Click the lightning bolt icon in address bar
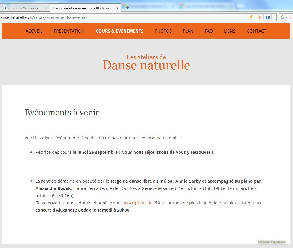The height and width of the screenshot is (248, 293). click(x=251, y=17)
